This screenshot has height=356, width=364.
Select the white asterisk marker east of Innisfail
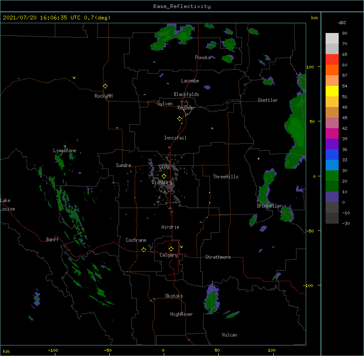coord(212,128)
